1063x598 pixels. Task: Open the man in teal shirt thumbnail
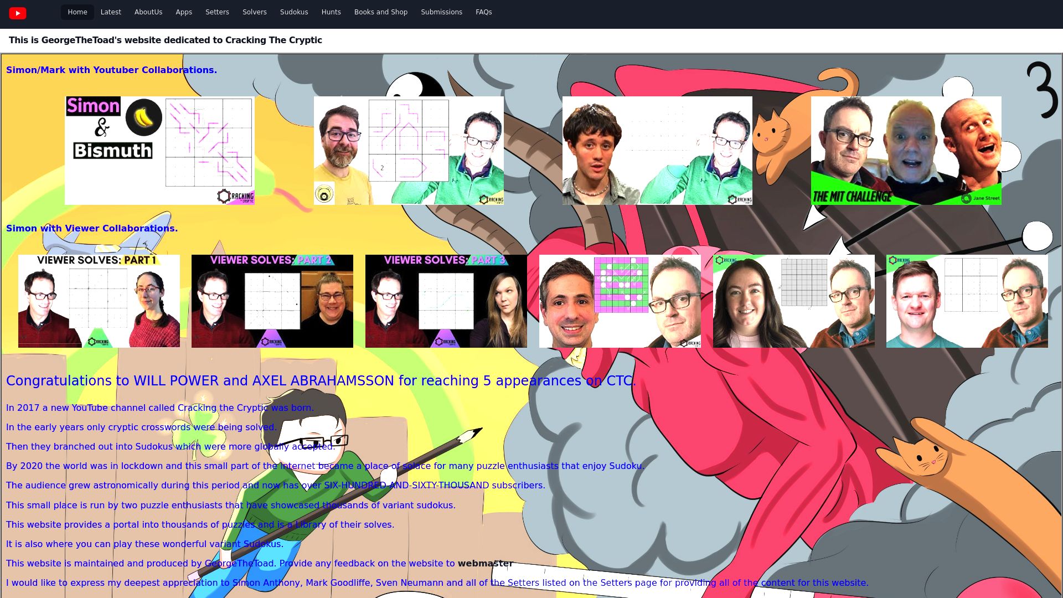(x=967, y=301)
